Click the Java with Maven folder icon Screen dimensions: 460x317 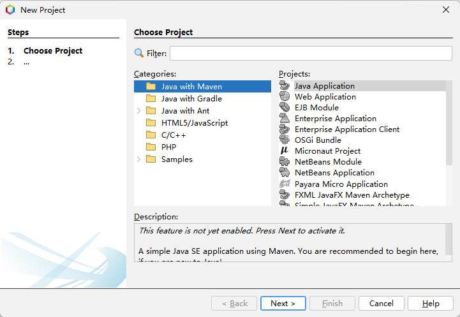pyautogui.click(x=151, y=86)
